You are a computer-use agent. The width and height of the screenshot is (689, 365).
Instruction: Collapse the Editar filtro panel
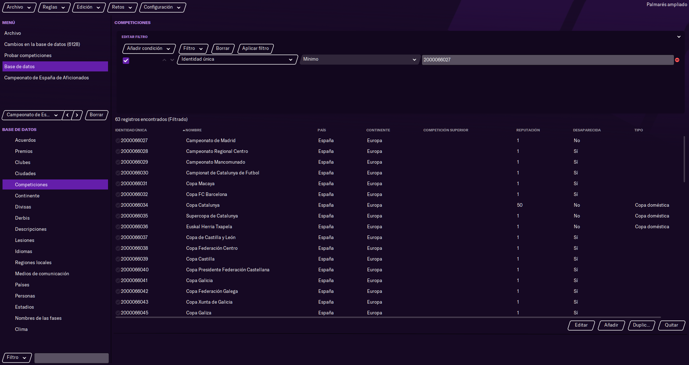click(x=679, y=37)
